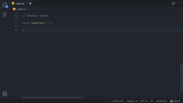Click the empty string quotes on line 47

[x=49, y=23]
